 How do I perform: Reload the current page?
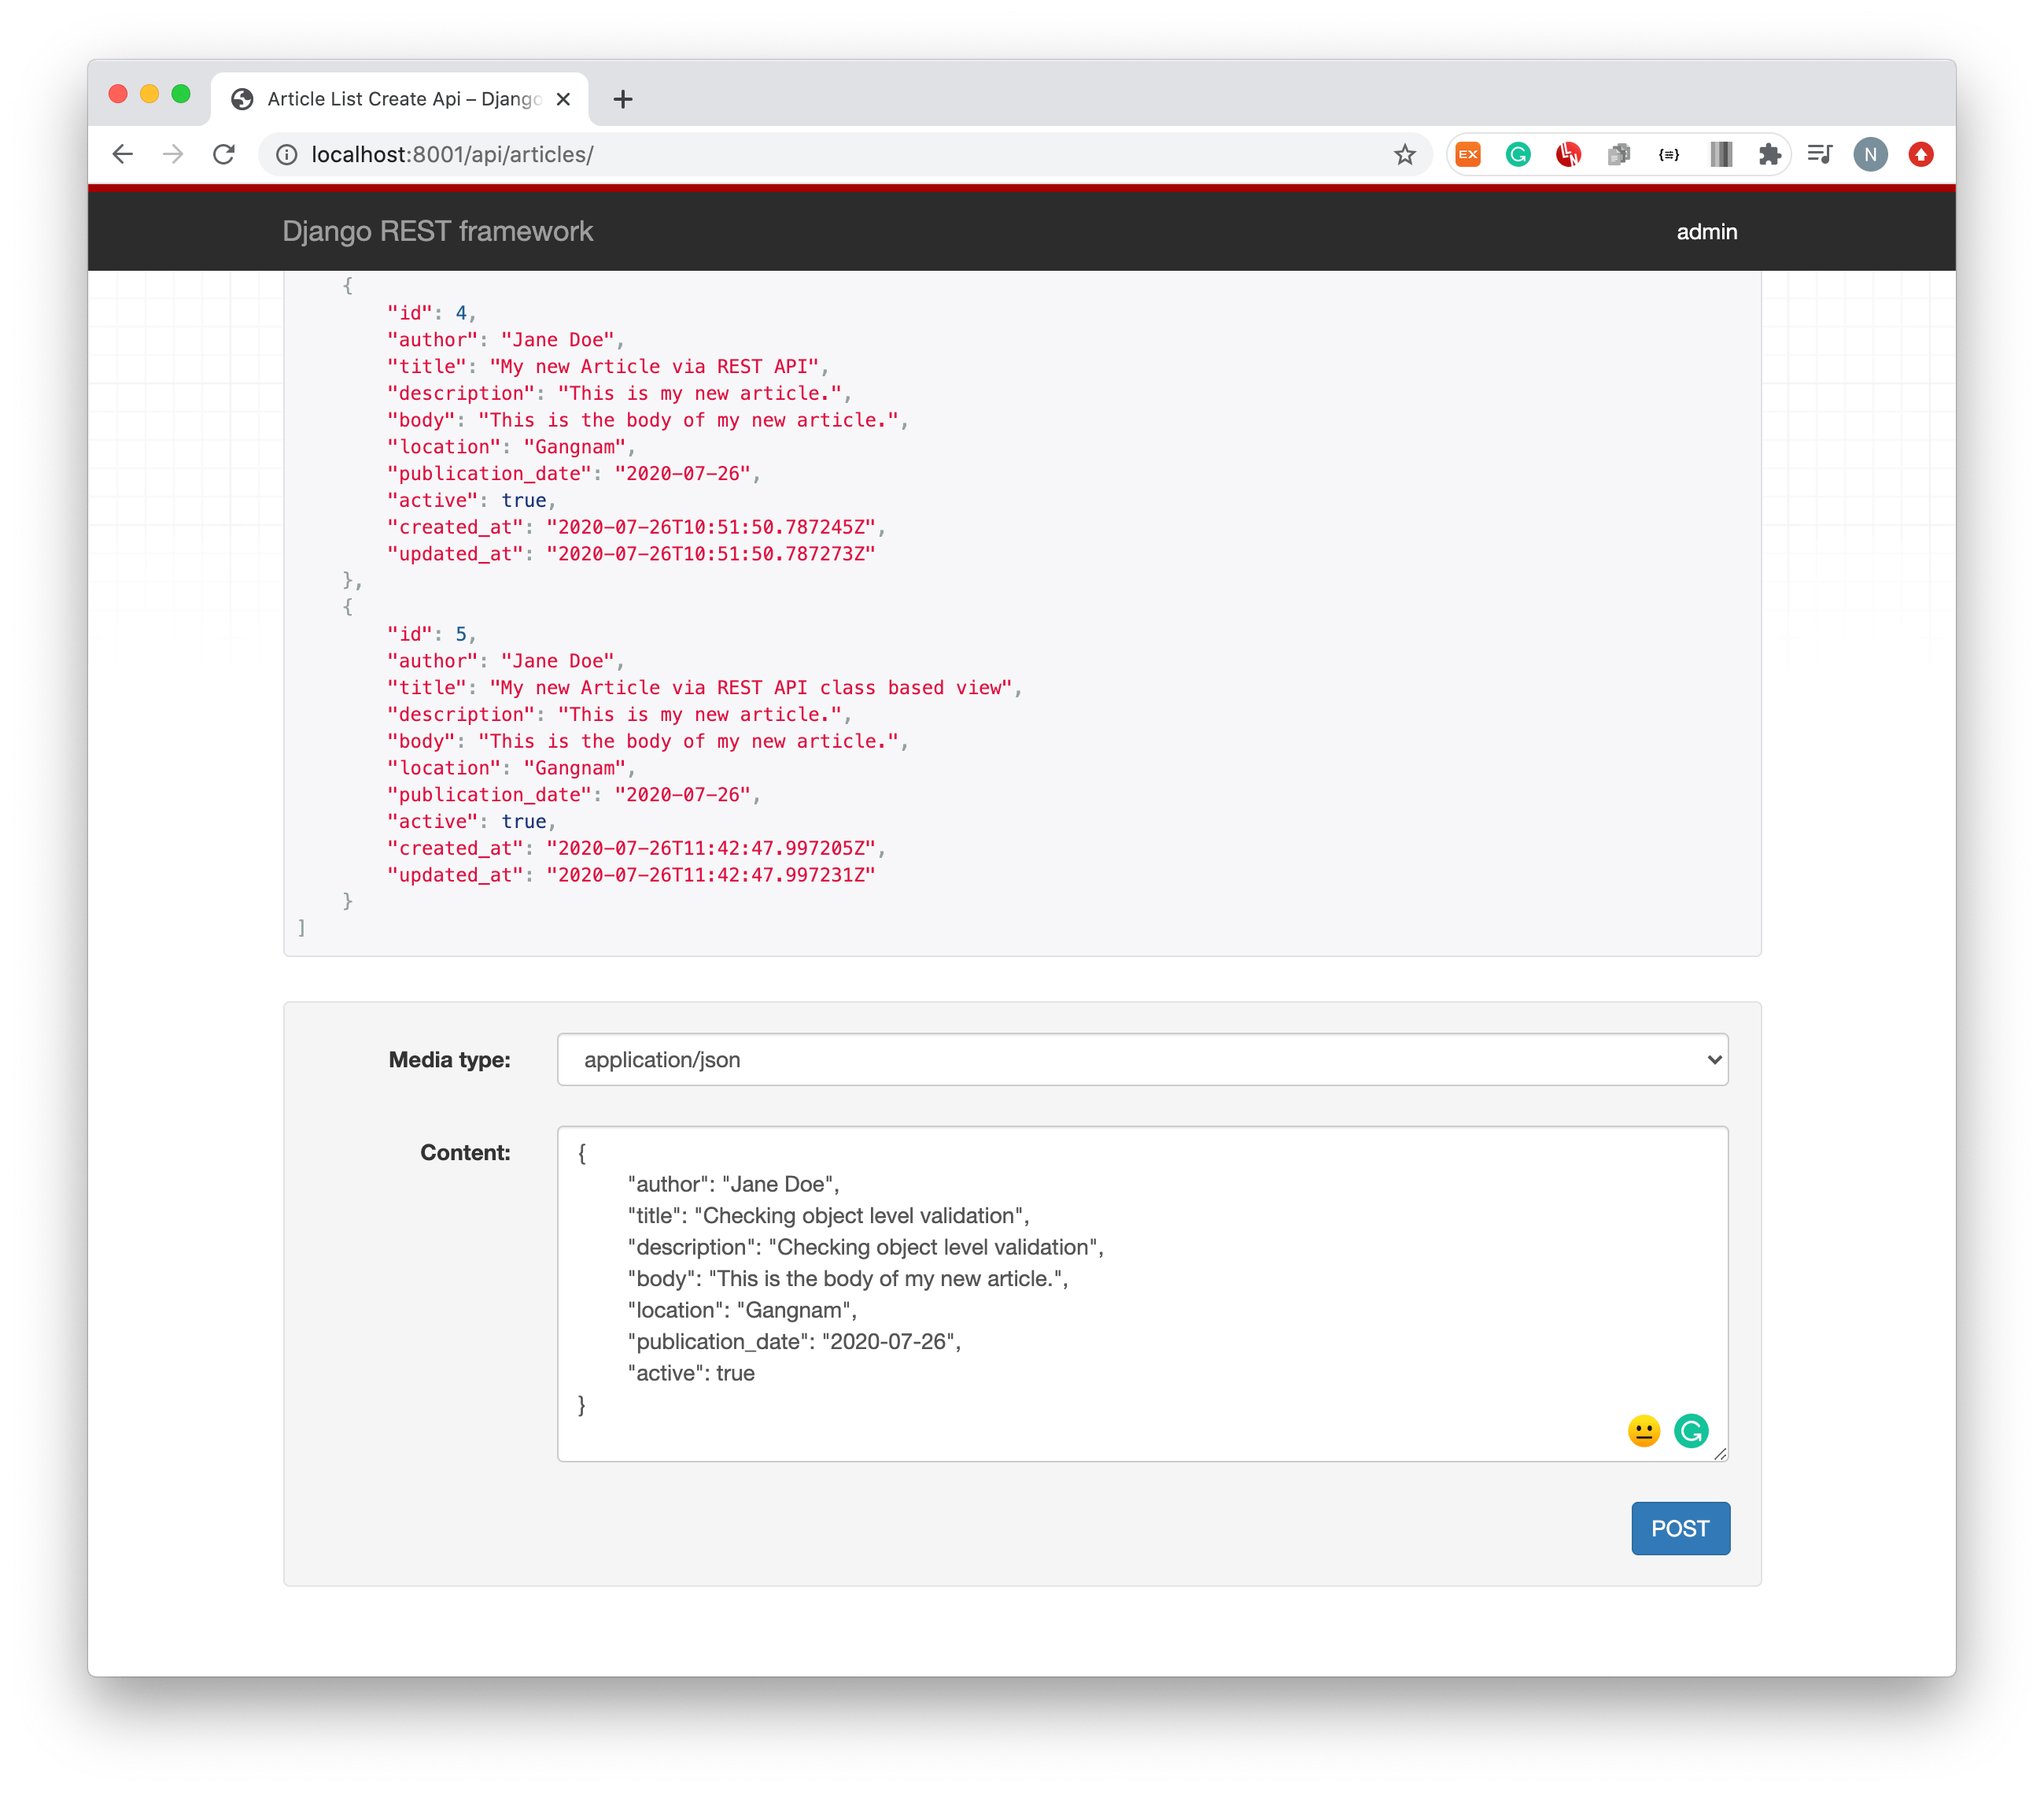point(223,154)
